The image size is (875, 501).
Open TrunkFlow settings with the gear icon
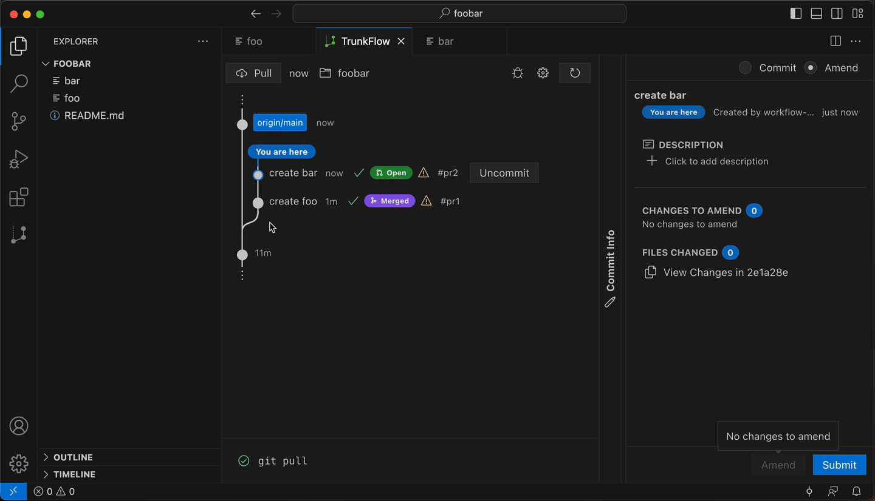coord(543,73)
